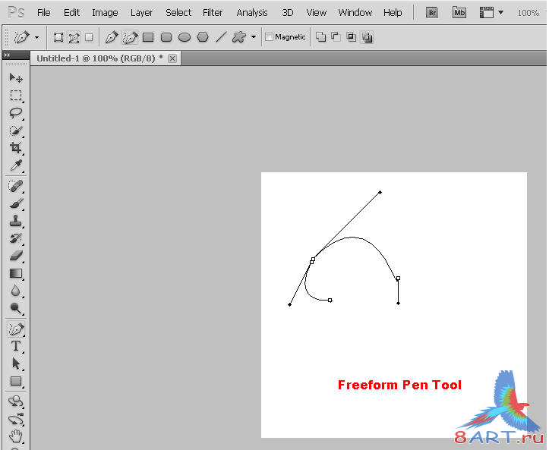Open the File menu
The image size is (549, 450).
point(44,13)
